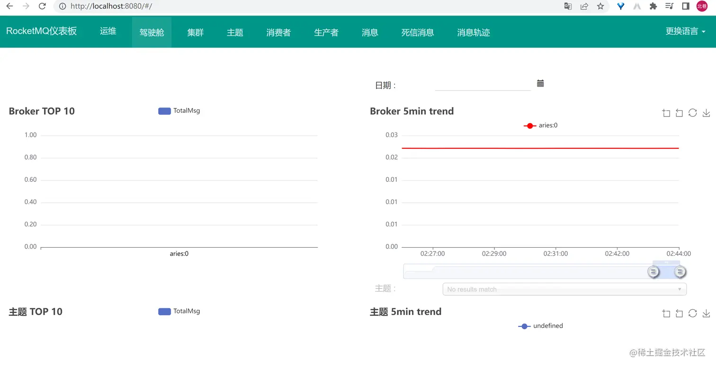Click the right data zoom slider handle

680,271
